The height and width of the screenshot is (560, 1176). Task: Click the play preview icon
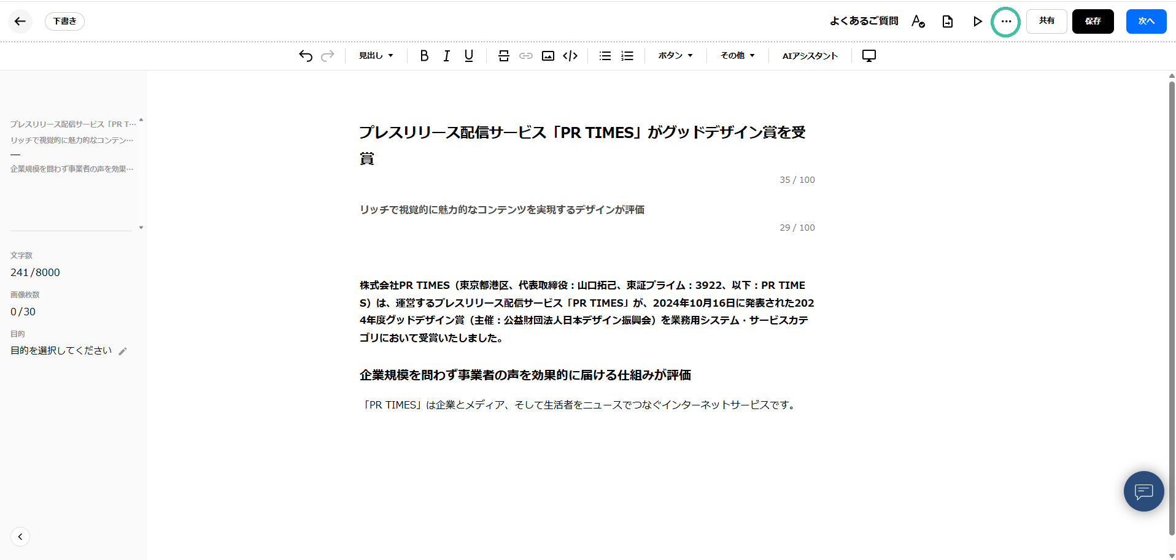(x=977, y=21)
